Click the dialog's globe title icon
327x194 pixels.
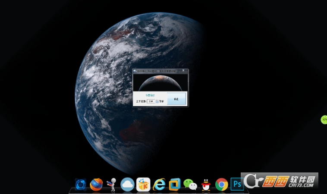tap(135, 71)
